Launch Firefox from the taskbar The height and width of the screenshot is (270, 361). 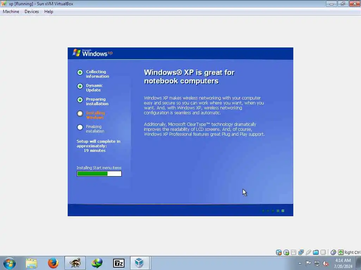pos(53,263)
